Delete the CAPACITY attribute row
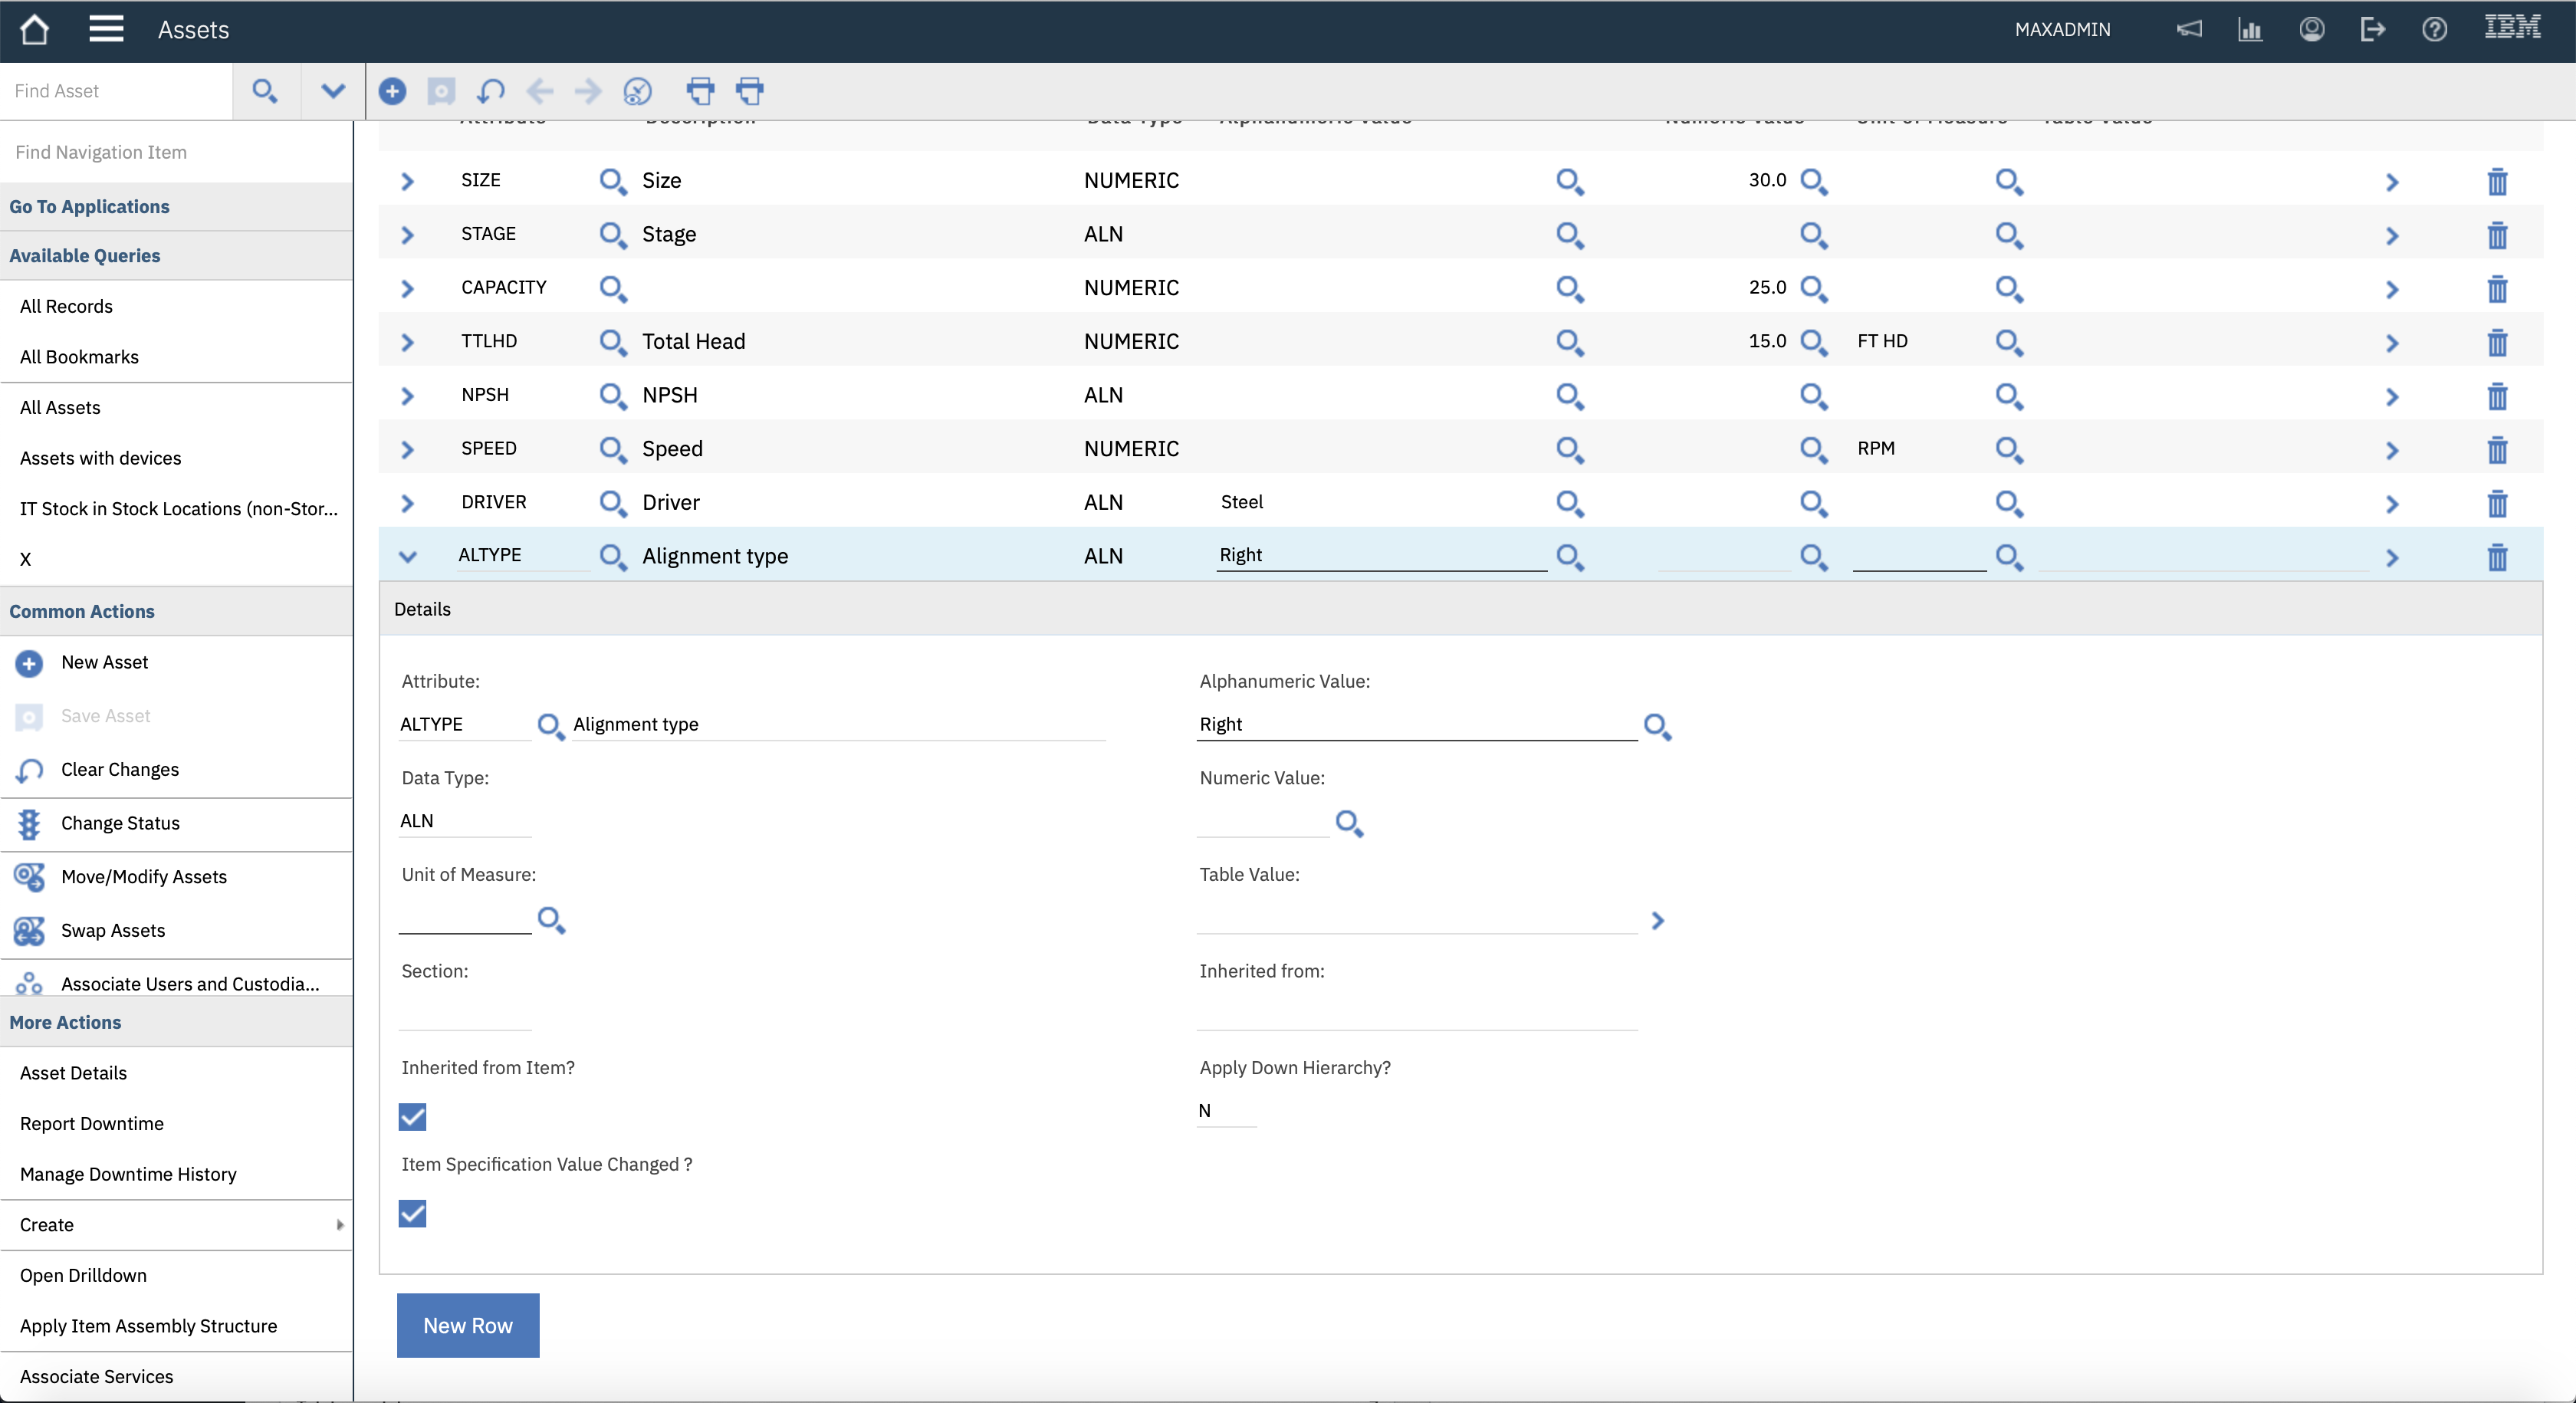The width and height of the screenshot is (2576, 1403). pyautogui.click(x=2497, y=289)
